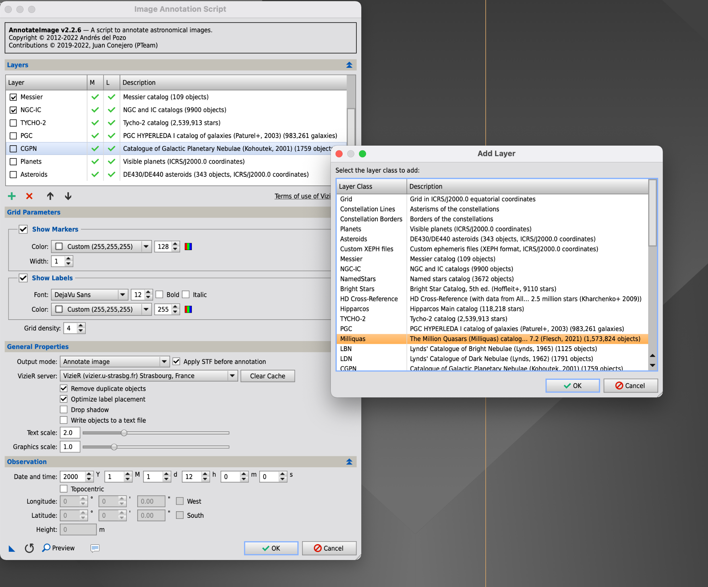Click the blue triangle new instance icon
708x587 pixels.
tap(12, 548)
